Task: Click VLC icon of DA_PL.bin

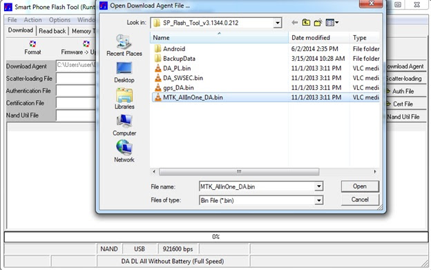Action: click(x=157, y=68)
